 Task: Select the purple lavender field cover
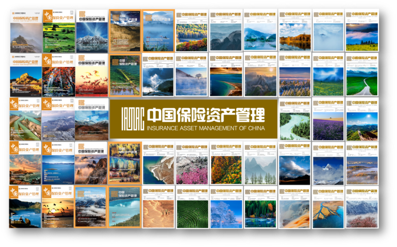point(328,119)
